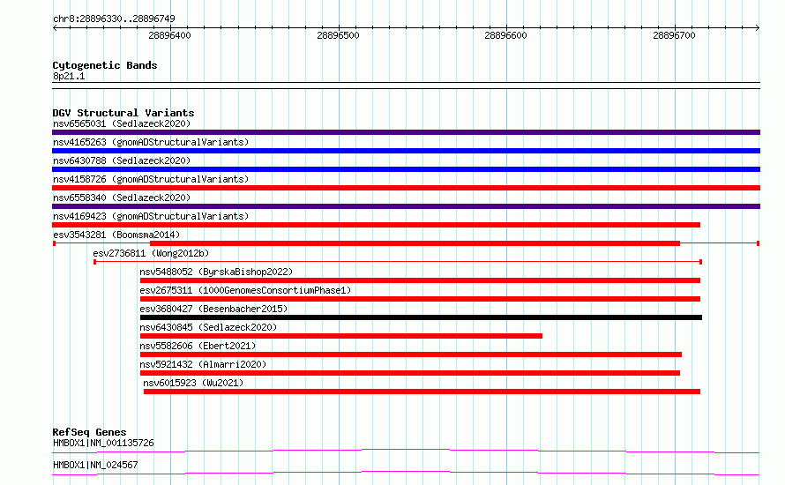Image resolution: width=785 pixels, height=485 pixels.
Task: Select the nsv5921432 red variant bar
Action: 410,373
